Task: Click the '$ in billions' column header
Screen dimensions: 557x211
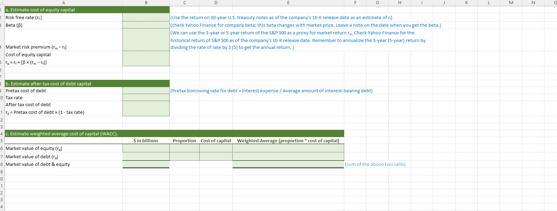Action: point(146,141)
